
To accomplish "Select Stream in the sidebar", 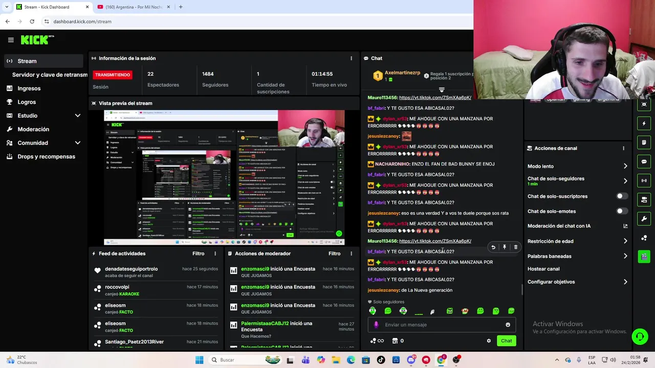I will pyautogui.click(x=43, y=61).
